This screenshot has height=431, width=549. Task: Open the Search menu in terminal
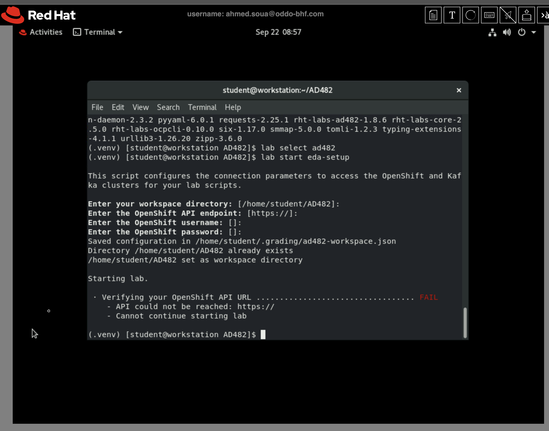point(168,107)
